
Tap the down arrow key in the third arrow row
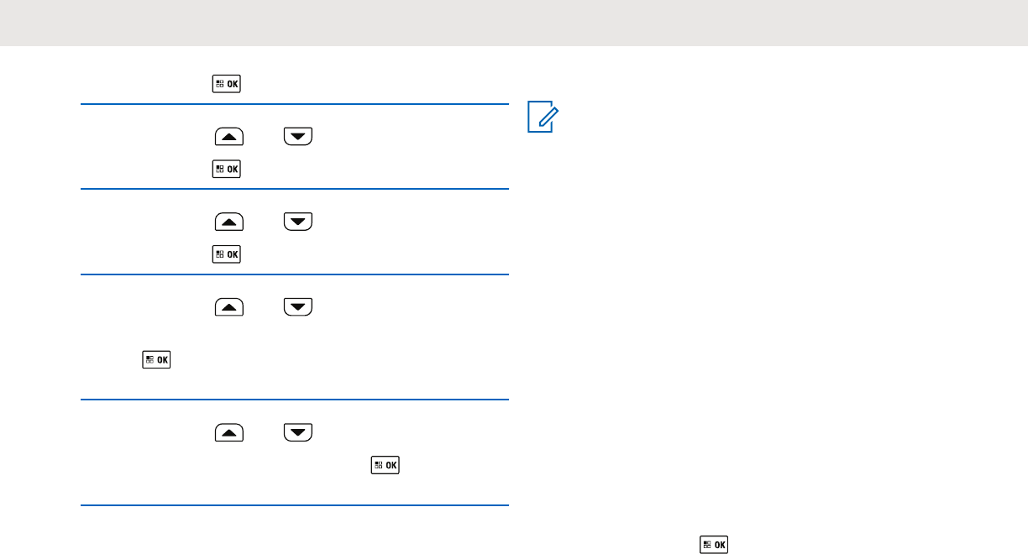click(297, 306)
